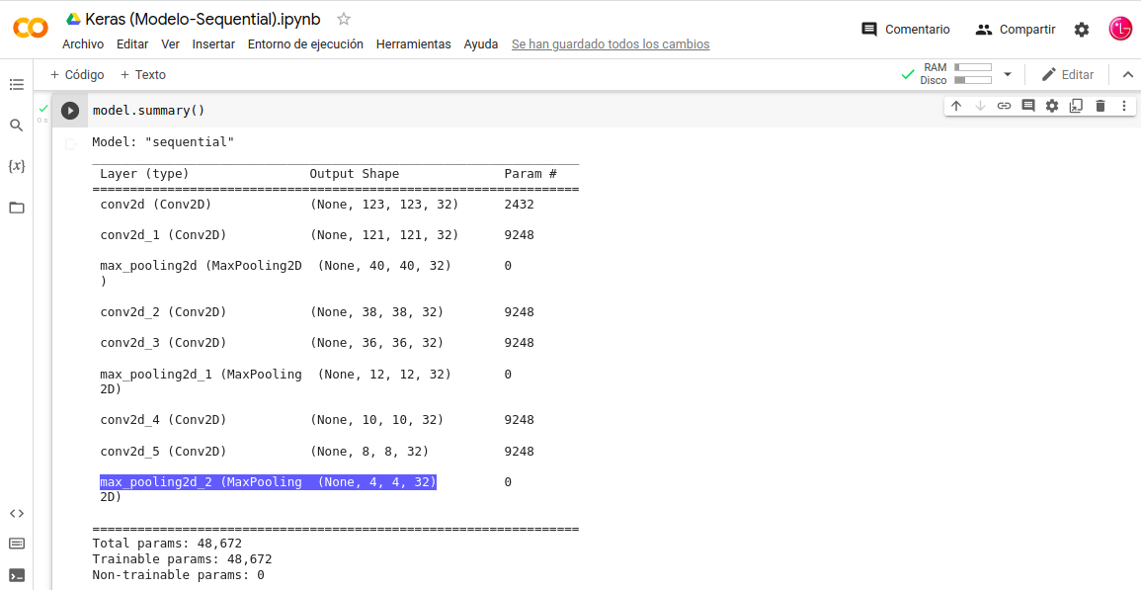This screenshot has width=1141, height=590.
Task: Star the Keras notebook
Action: pyautogui.click(x=344, y=19)
